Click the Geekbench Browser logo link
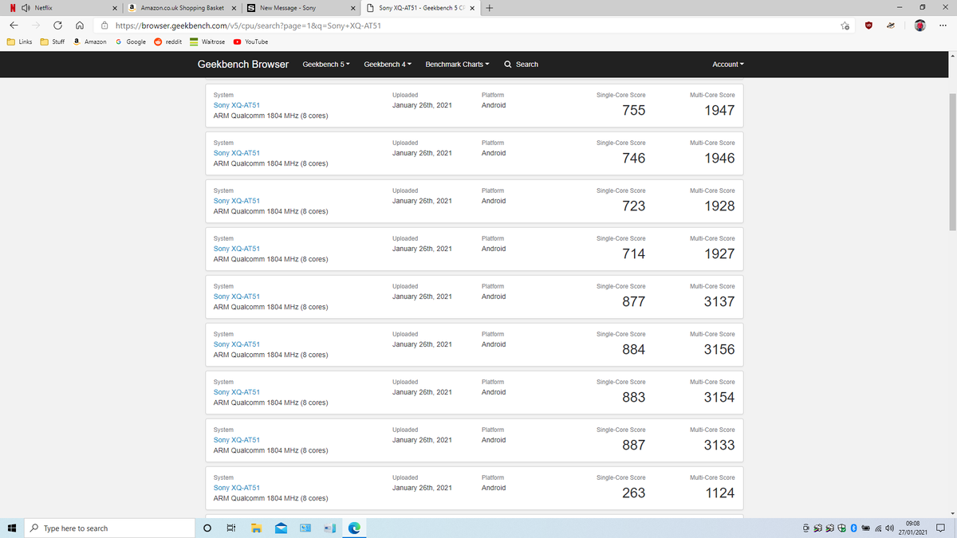The height and width of the screenshot is (538, 957). (x=242, y=65)
